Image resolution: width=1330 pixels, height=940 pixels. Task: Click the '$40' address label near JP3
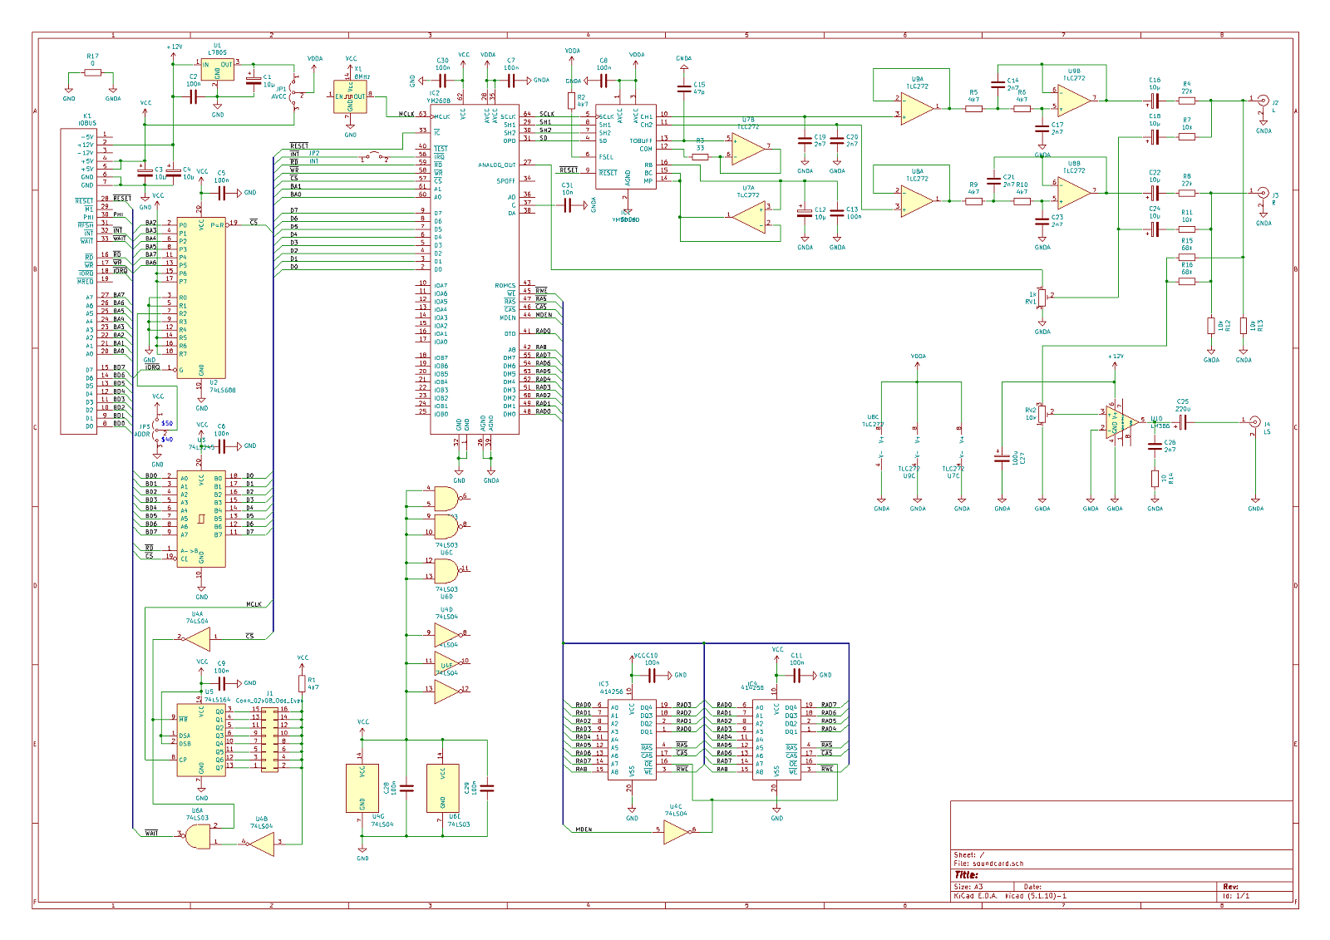(x=167, y=439)
